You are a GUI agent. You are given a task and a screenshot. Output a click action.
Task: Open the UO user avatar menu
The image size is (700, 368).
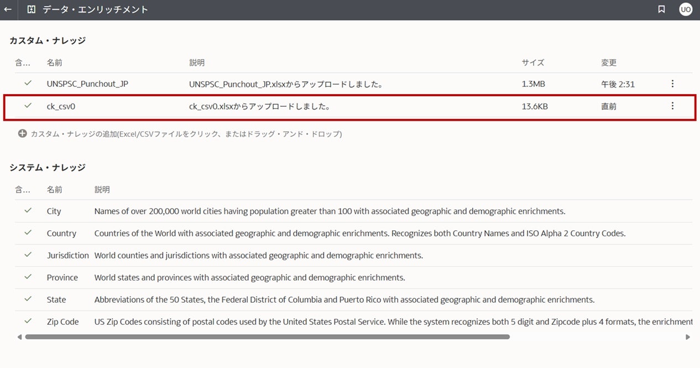click(686, 9)
